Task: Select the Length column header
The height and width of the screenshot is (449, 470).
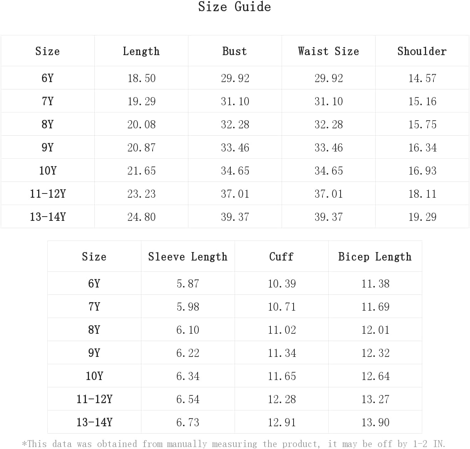Action: pos(141,51)
